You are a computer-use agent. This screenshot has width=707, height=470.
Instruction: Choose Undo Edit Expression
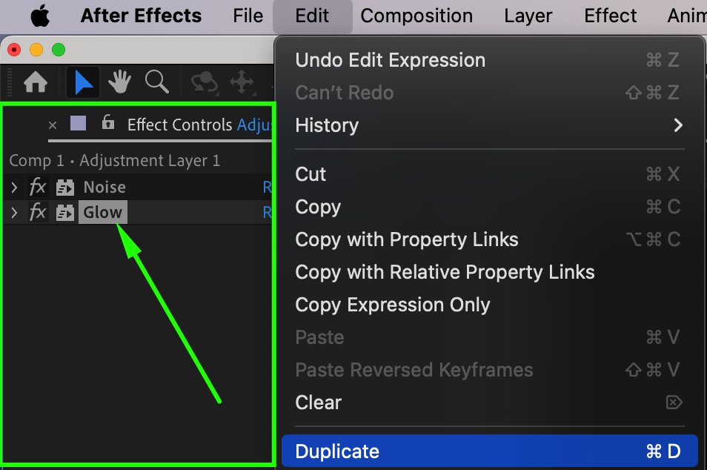pyautogui.click(x=489, y=60)
